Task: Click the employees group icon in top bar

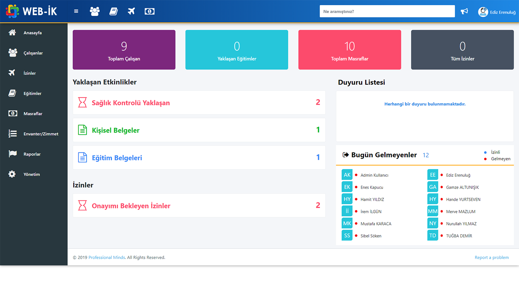Action: [x=94, y=11]
